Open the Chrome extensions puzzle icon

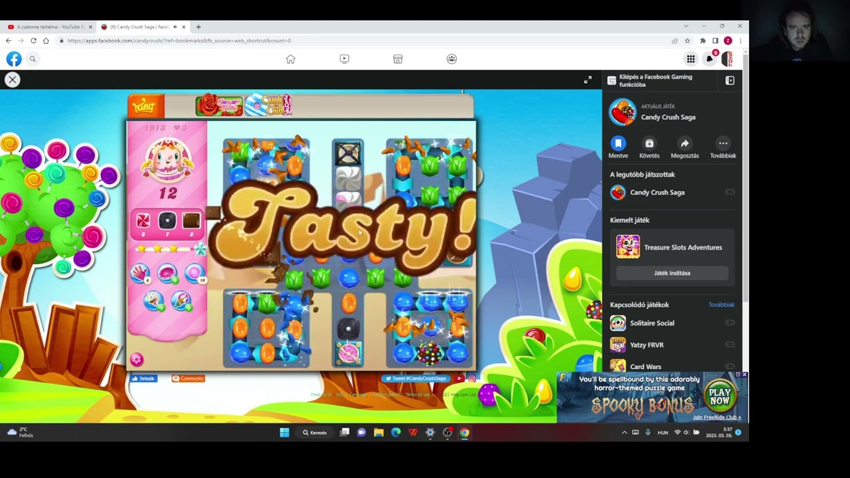click(703, 40)
